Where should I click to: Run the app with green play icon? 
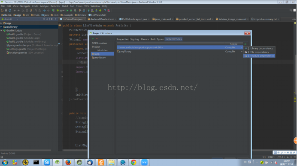tap(67, 11)
